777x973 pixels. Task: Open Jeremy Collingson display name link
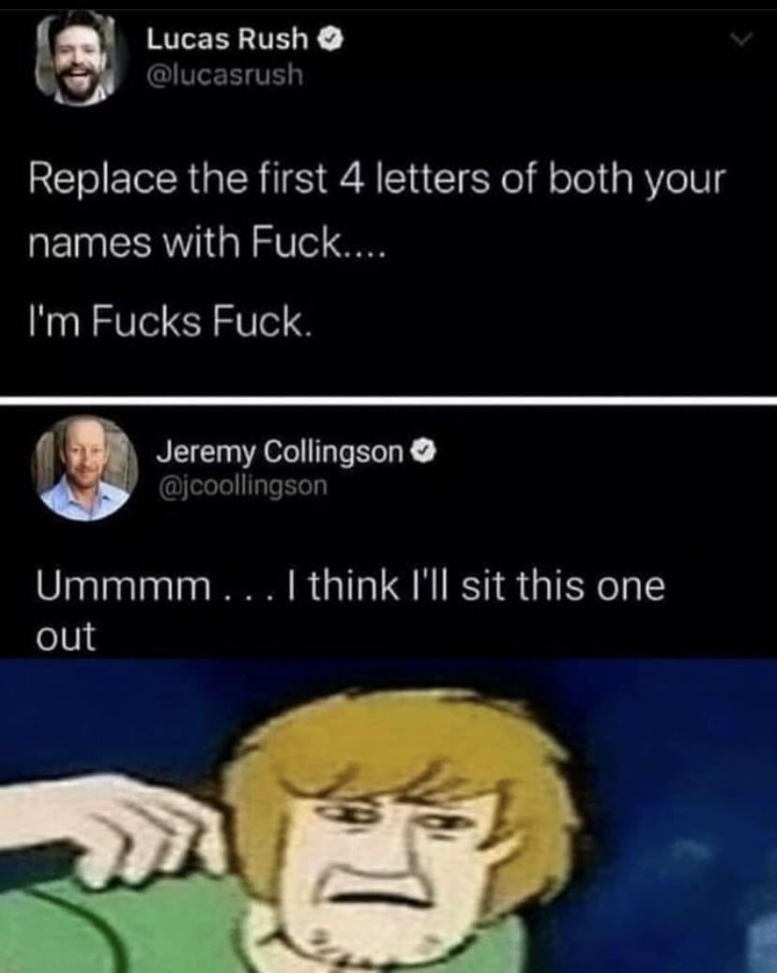pos(280,451)
